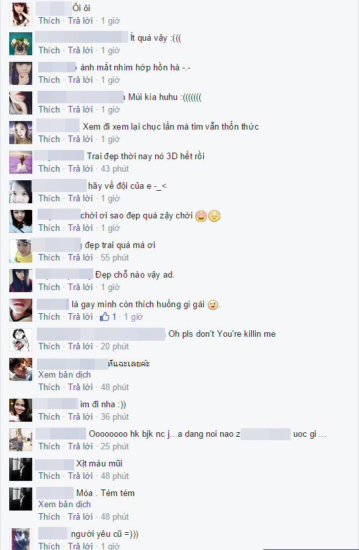Like "Oh pls don't You're killin me" comment
This screenshot has width=359, height=550.
click(49, 346)
